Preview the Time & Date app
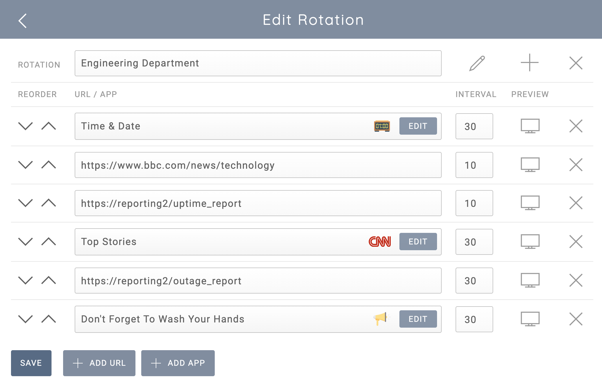The width and height of the screenshot is (602, 386). click(x=530, y=126)
